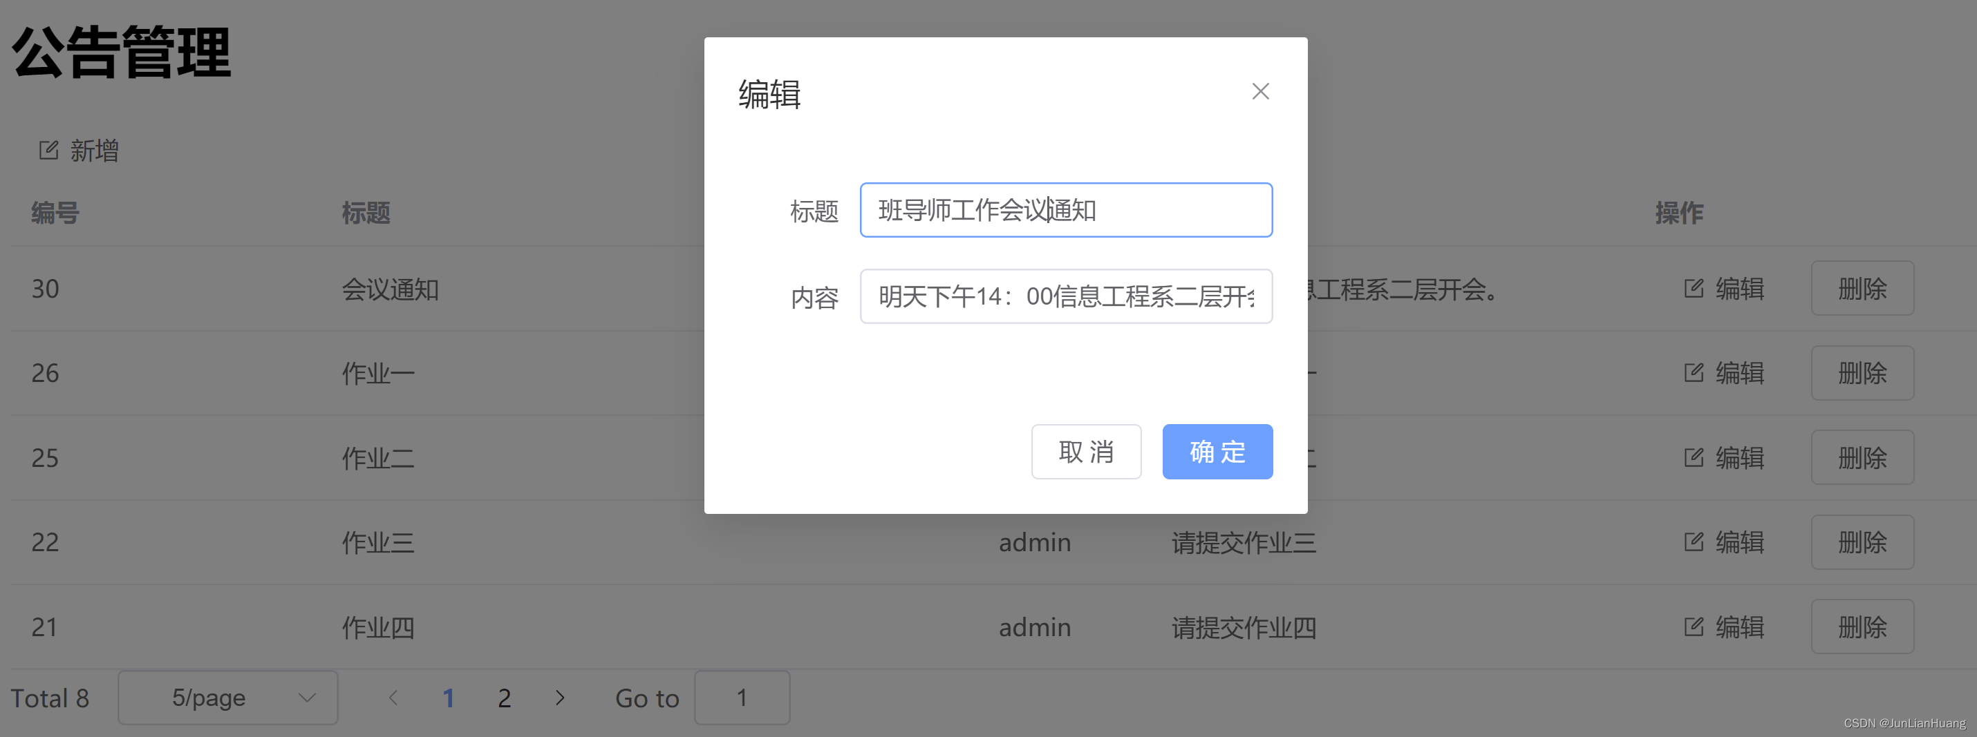Click the 标题 column header in the table
The width and height of the screenshot is (1977, 737).
coord(366,213)
